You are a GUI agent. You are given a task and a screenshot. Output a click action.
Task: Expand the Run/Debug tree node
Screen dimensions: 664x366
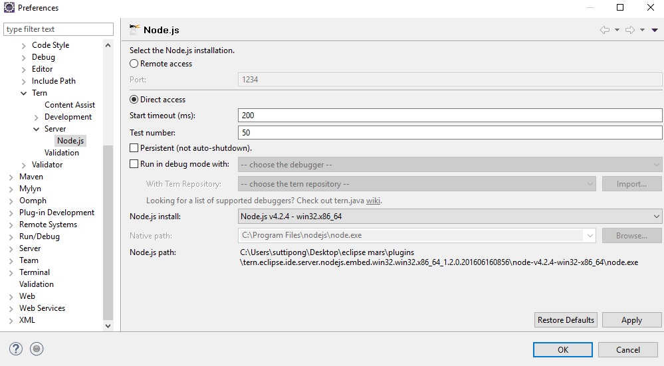pos(11,237)
